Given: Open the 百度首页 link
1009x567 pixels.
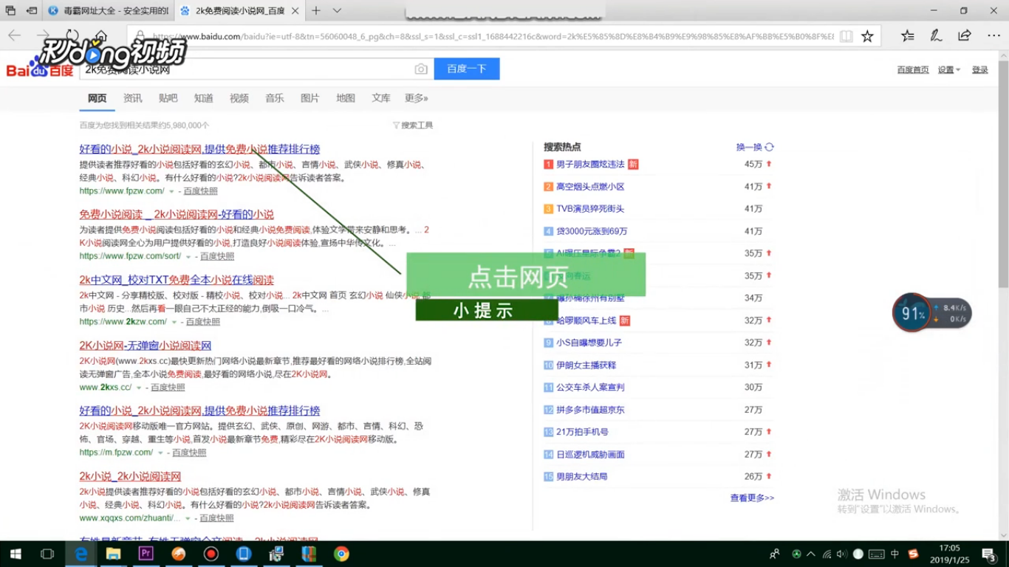Looking at the screenshot, I should pyautogui.click(x=913, y=69).
